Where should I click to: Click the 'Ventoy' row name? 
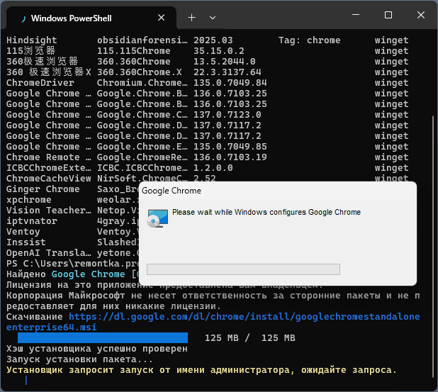(23, 231)
